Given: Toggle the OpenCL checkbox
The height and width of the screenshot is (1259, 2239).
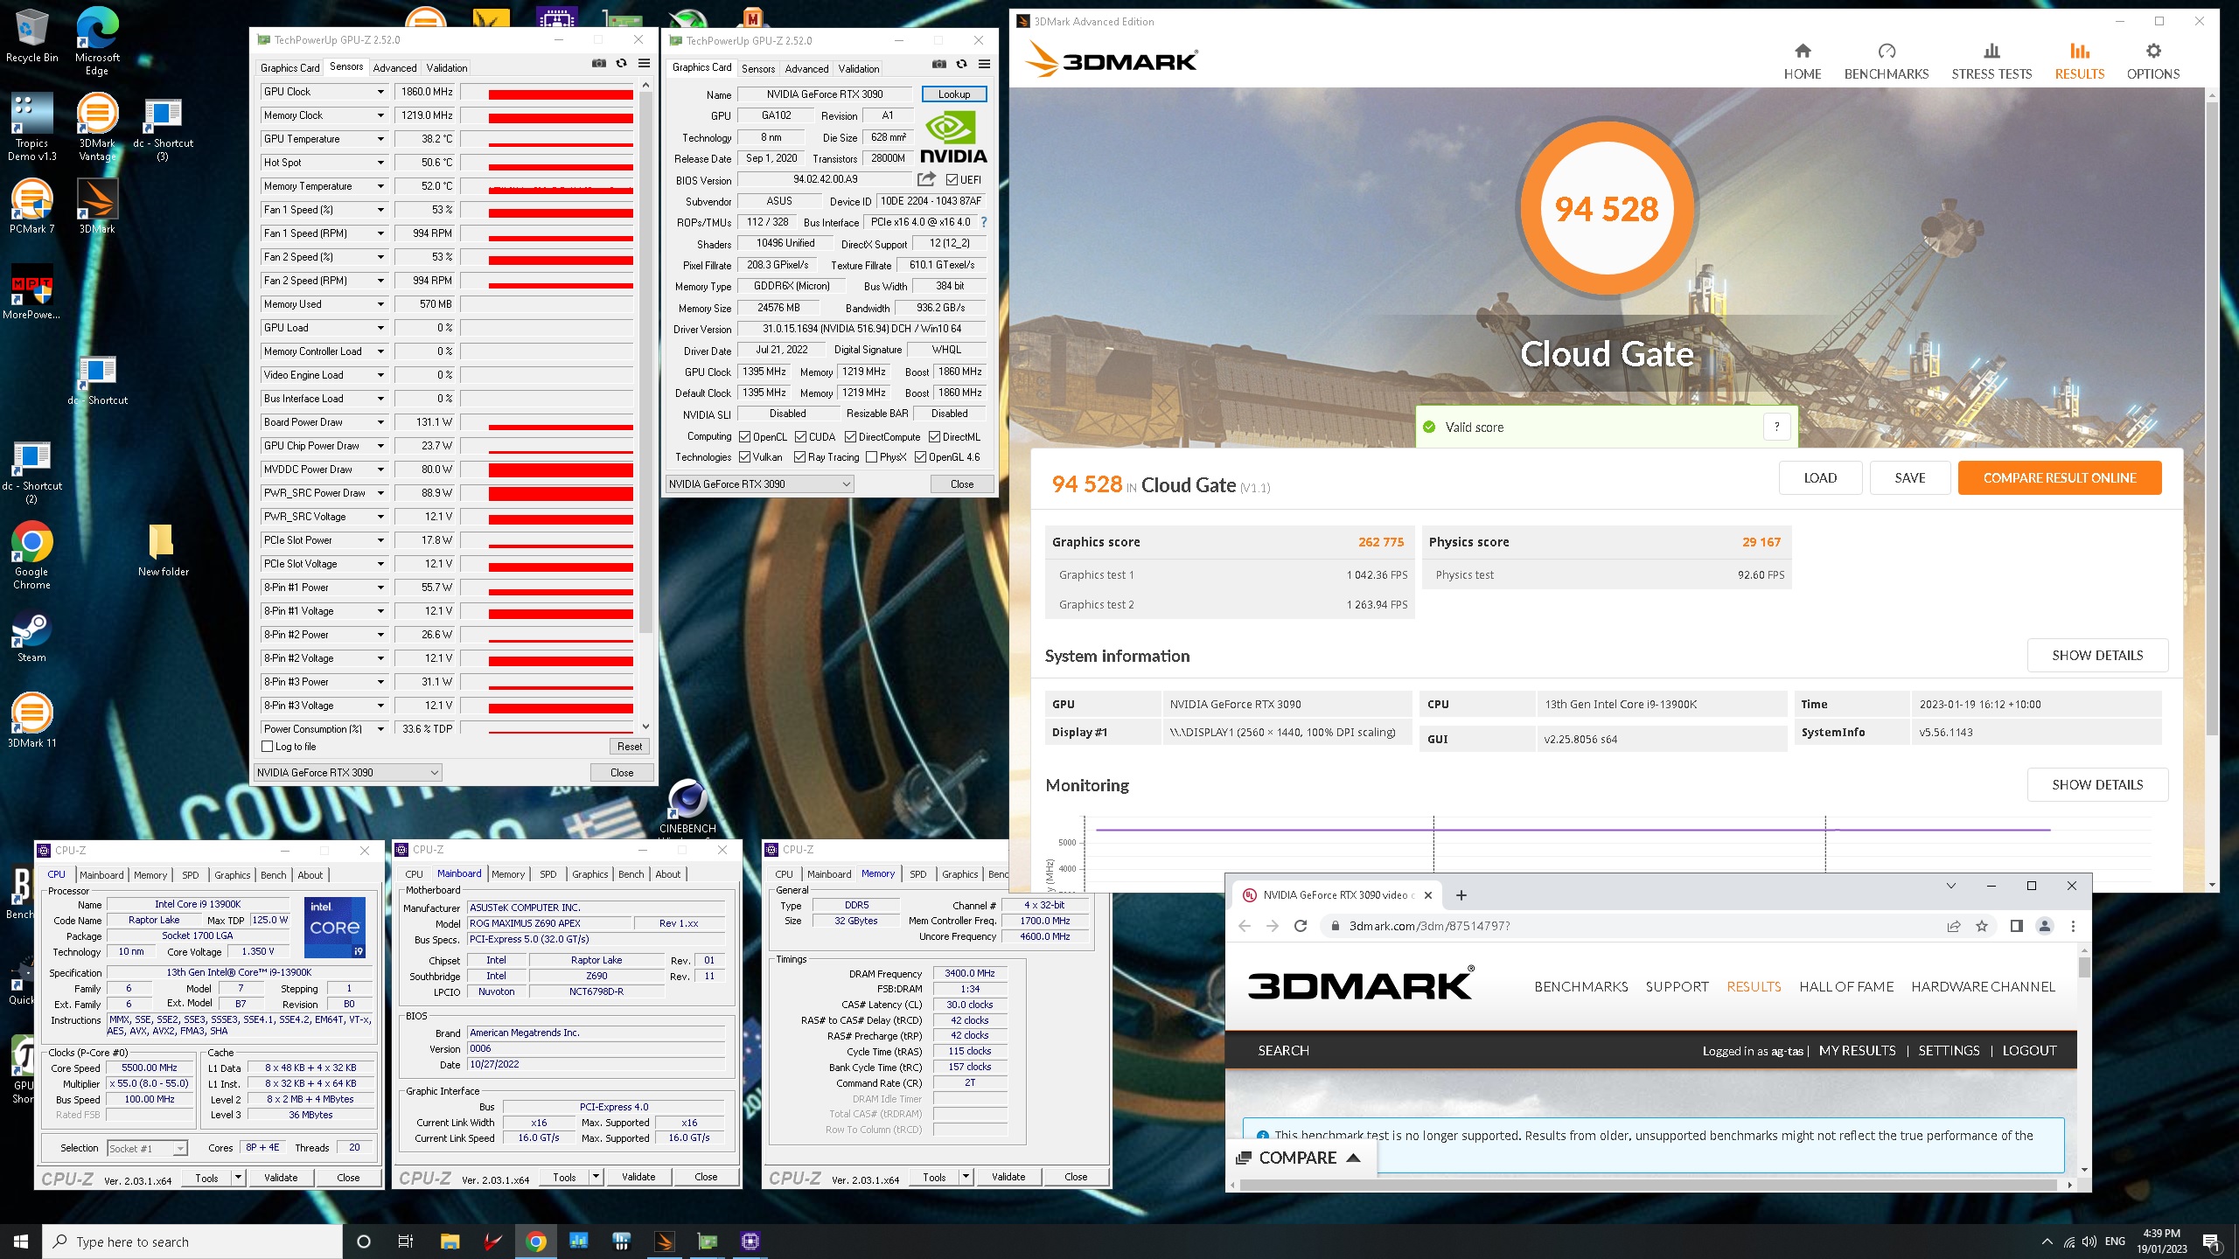Looking at the screenshot, I should 744,437.
